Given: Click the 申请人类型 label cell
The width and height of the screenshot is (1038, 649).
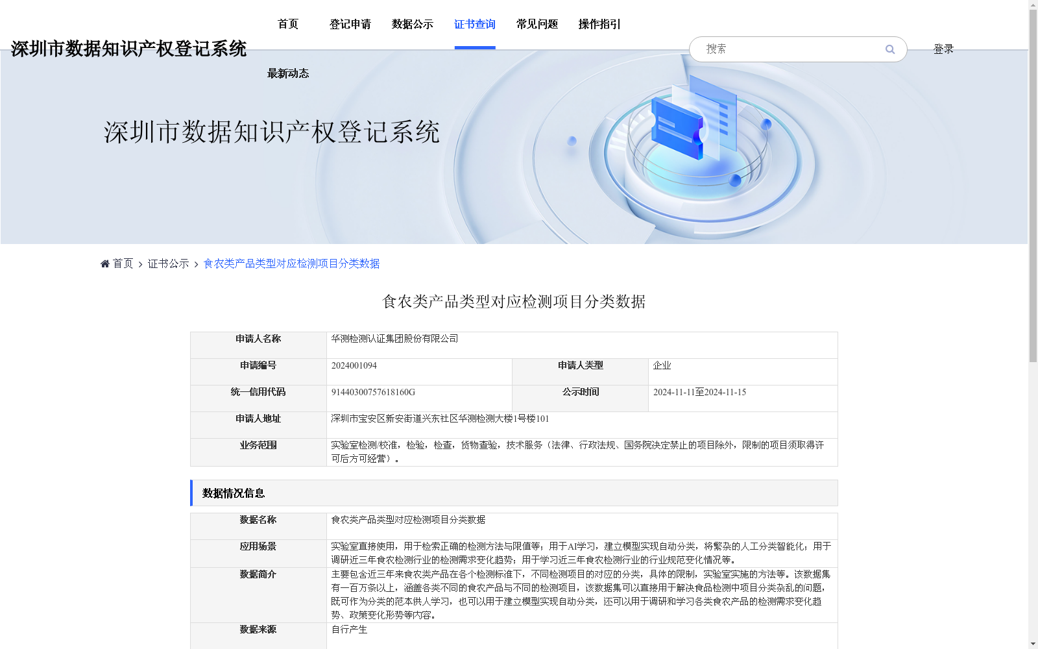Looking at the screenshot, I should [581, 372].
